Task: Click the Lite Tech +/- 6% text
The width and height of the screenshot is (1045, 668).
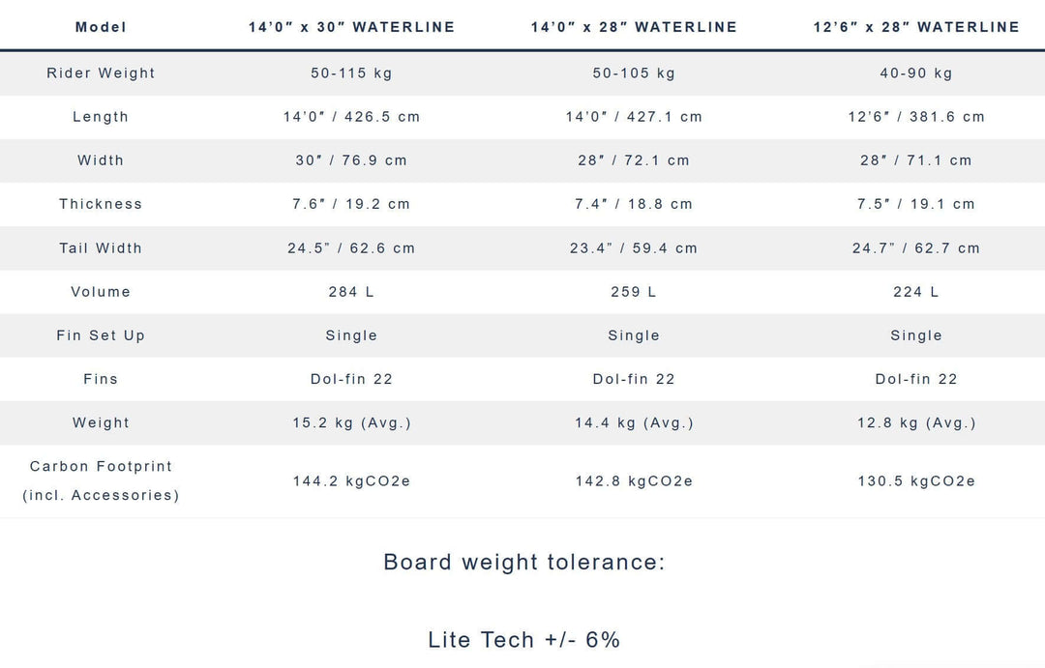Action: click(523, 640)
